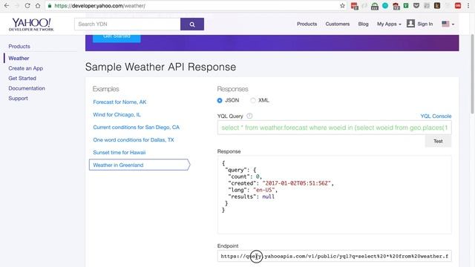Viewport: 475px width, 267px height.
Task: Click the magnifier search button
Action: click(x=192, y=24)
